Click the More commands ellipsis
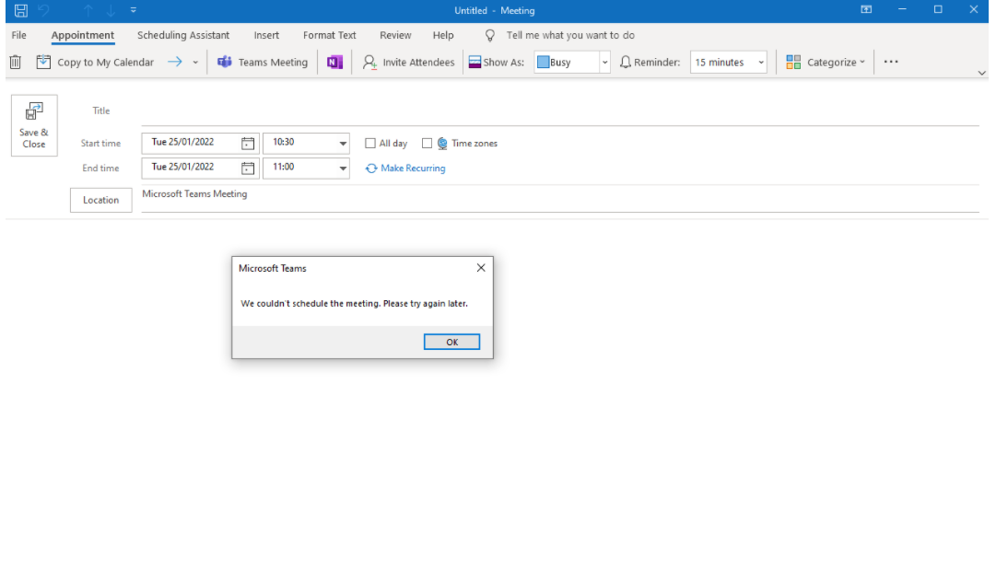 click(x=890, y=62)
